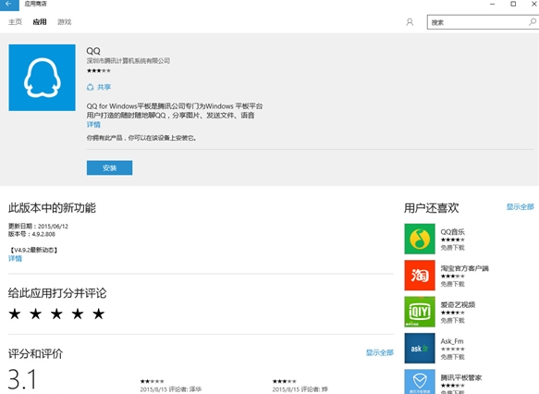Switch to the 游戏 tab
539x394 pixels.
pos(65,22)
